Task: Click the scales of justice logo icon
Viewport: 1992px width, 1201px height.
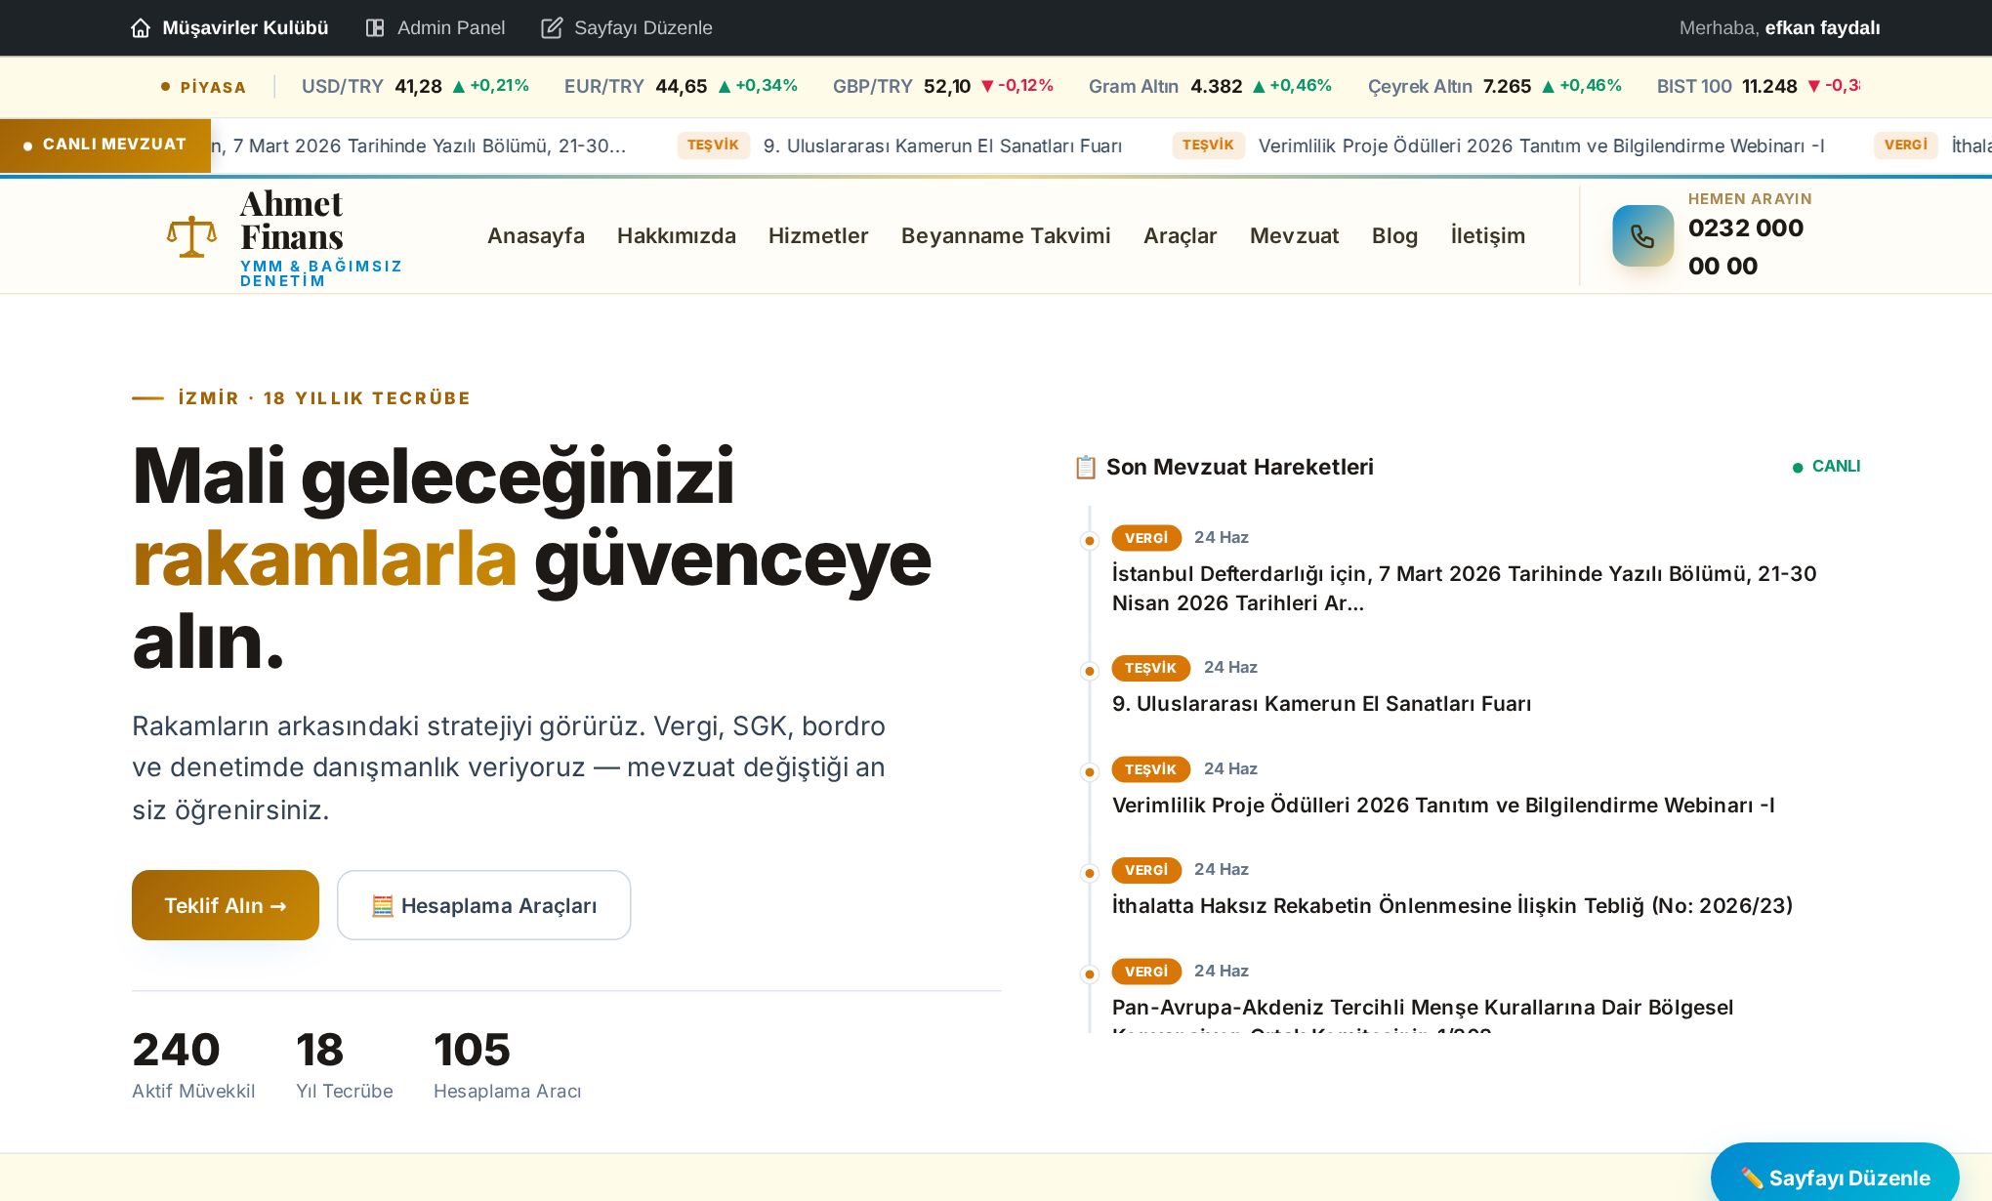Action: click(191, 236)
